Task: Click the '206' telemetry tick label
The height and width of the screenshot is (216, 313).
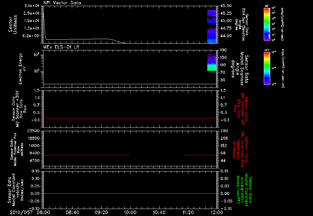Action: pyautogui.click(x=223, y=138)
